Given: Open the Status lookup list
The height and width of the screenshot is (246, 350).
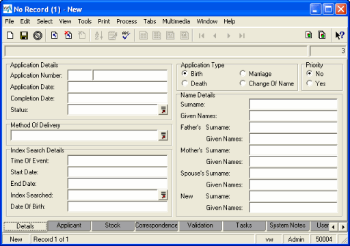Looking at the screenshot, I should [163, 110].
